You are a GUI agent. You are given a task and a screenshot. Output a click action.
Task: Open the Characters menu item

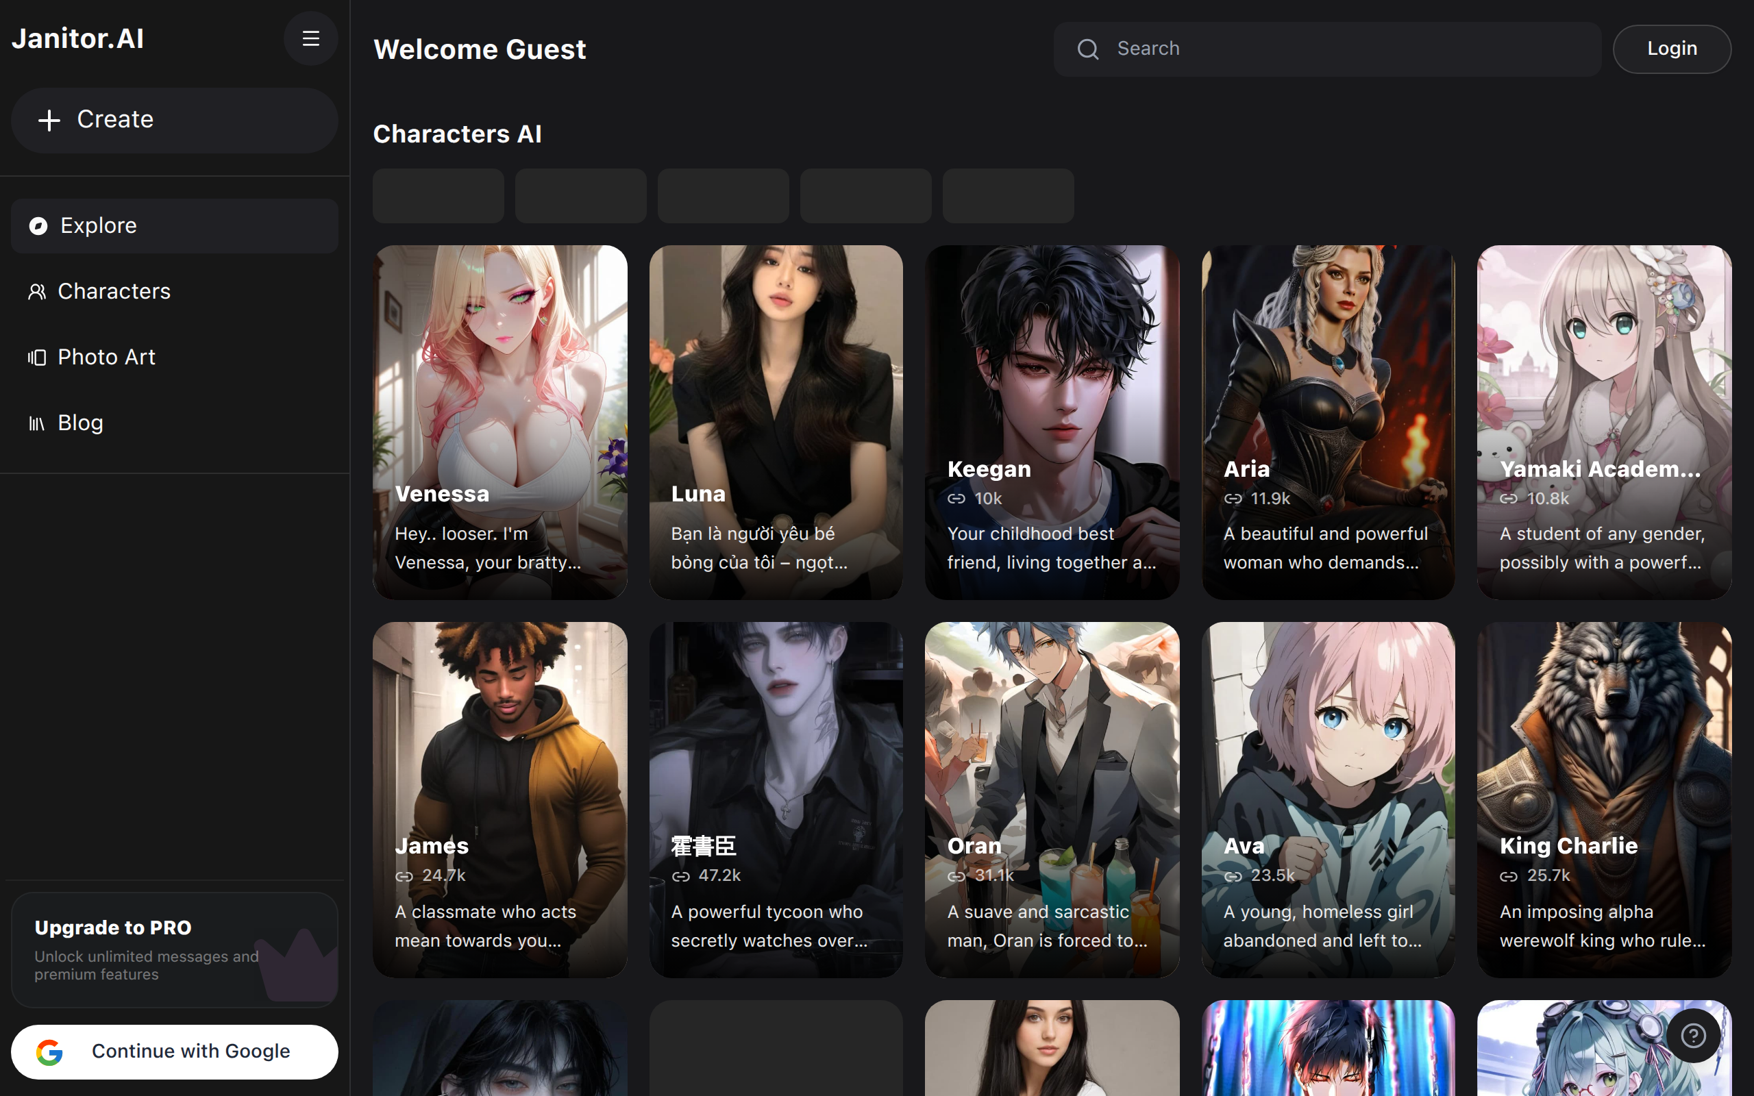point(114,291)
